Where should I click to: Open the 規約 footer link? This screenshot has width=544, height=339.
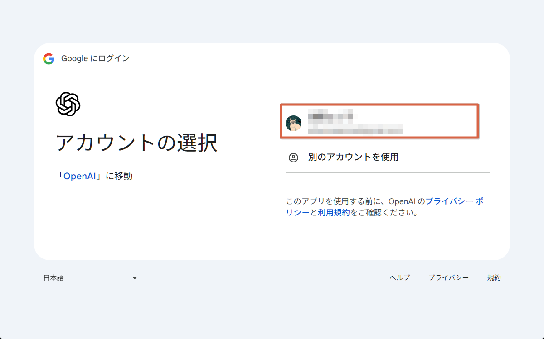[x=494, y=278]
